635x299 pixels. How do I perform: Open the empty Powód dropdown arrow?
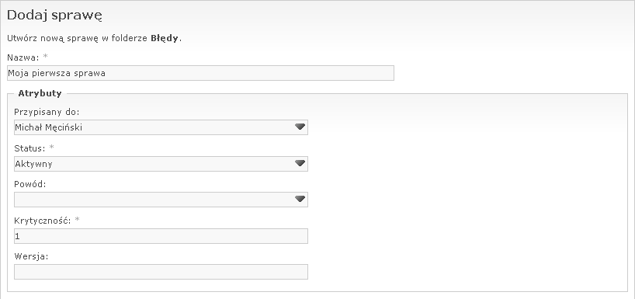tap(300, 199)
